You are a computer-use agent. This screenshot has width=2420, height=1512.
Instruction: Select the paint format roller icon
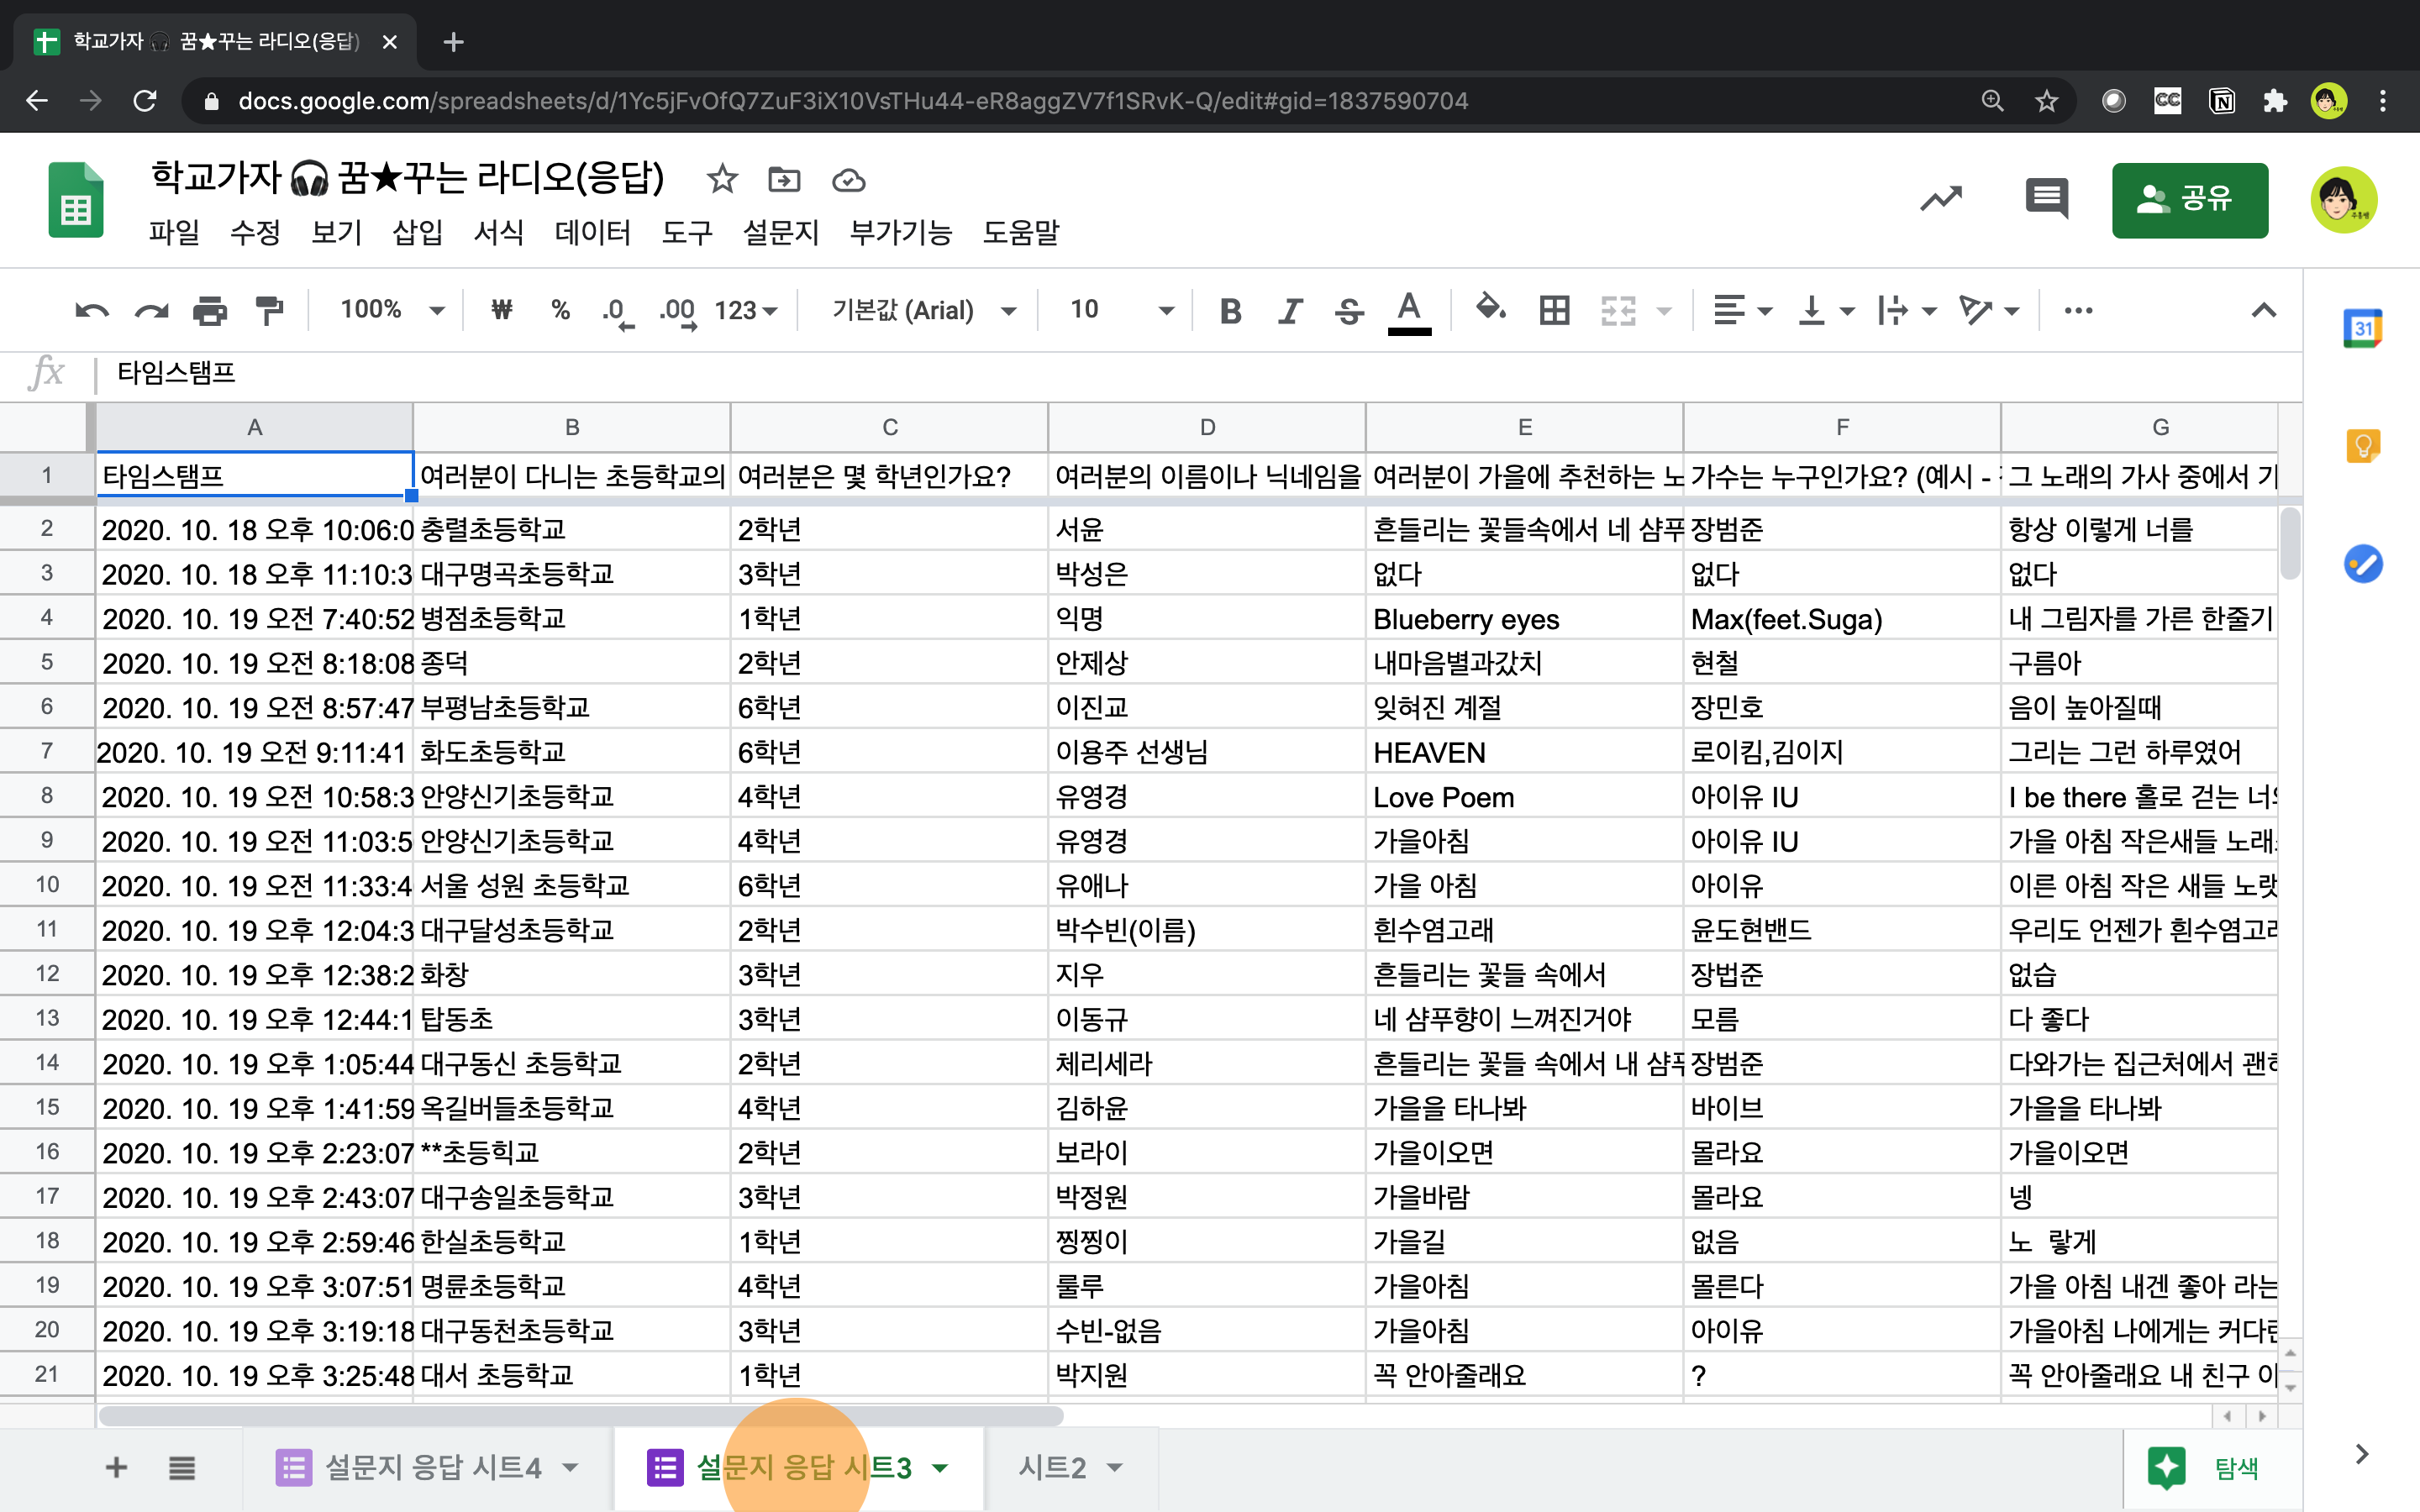pos(269,311)
